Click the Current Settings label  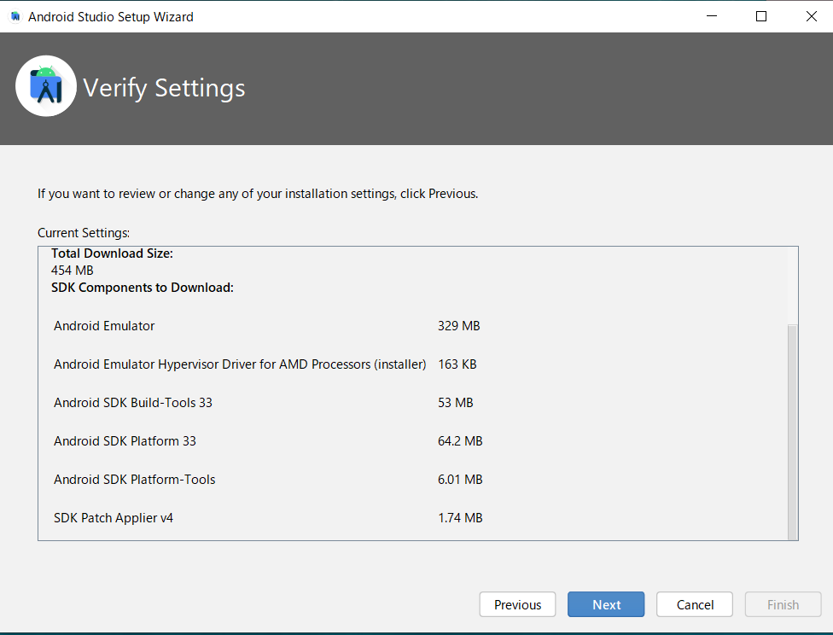coord(84,233)
